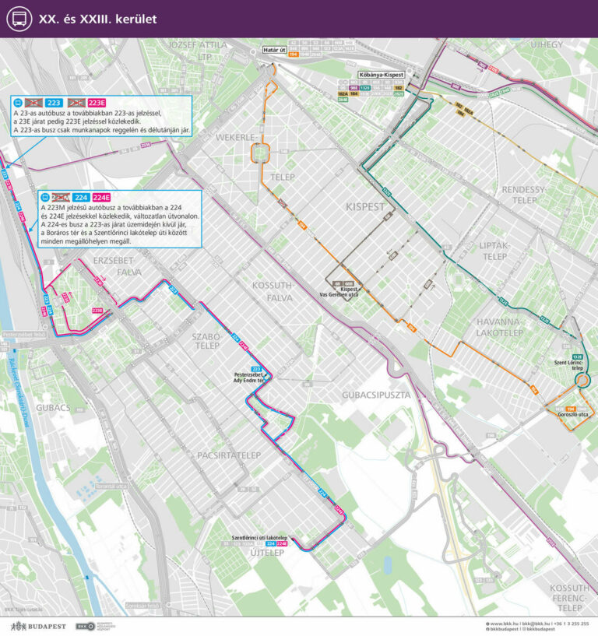The image size is (598, 636).
Task: Click the 'XX. és XXIII. kerület' header title
Action: (x=97, y=19)
